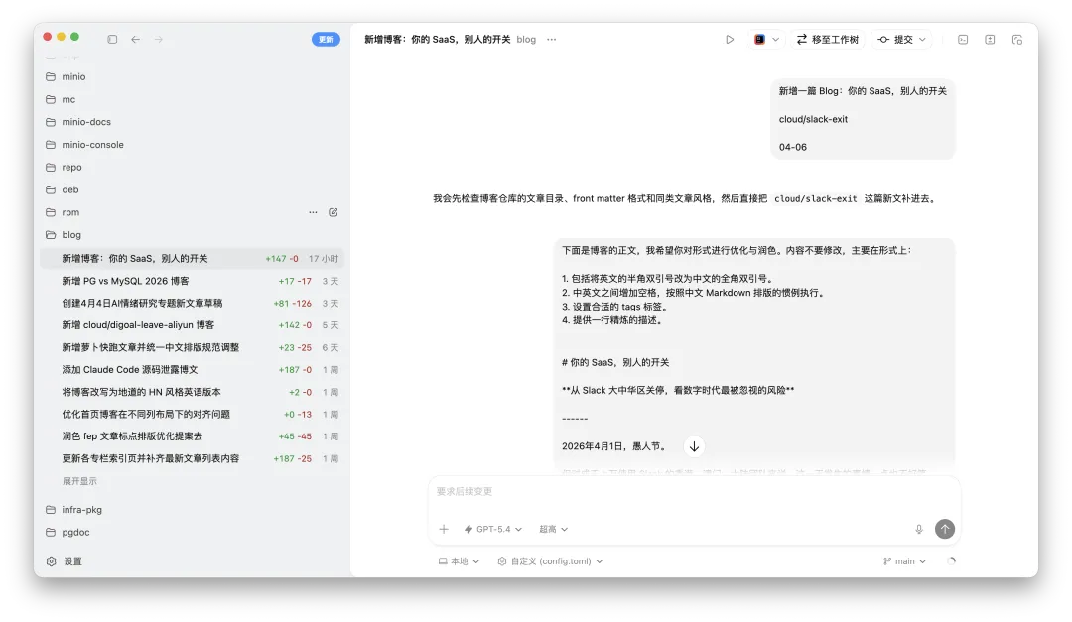Click the copy icon at the top right
Image resolution: width=1072 pixels, height=622 pixels.
1014,39
